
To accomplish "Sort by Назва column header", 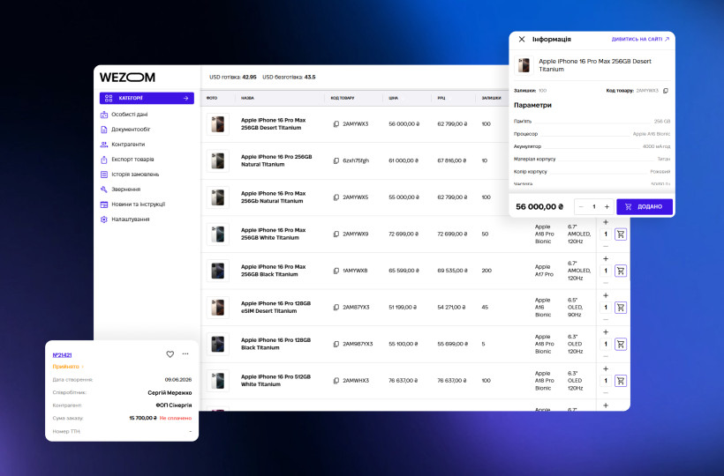I will tap(247, 98).
